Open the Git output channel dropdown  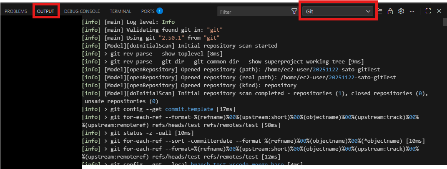338,12
